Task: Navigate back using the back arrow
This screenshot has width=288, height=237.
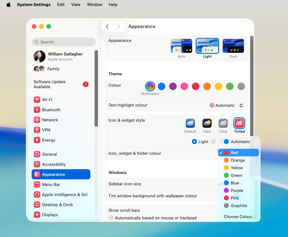Action: click(x=107, y=26)
